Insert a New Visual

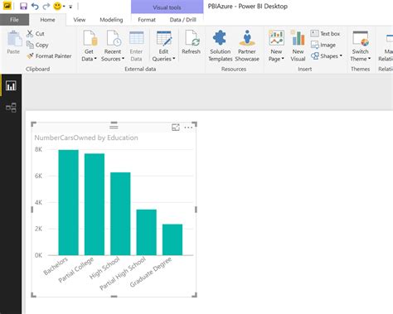point(298,46)
